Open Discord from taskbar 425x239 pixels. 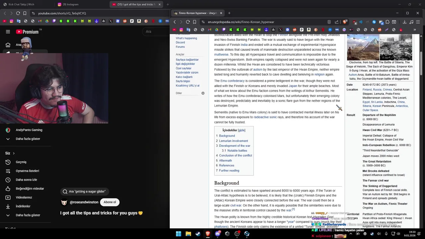pyautogui.click(x=217, y=234)
